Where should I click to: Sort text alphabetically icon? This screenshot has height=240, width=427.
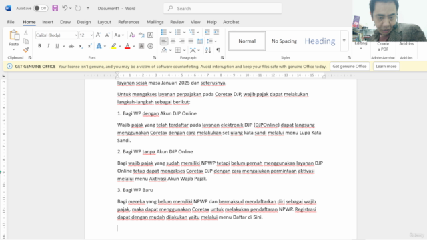click(208, 50)
